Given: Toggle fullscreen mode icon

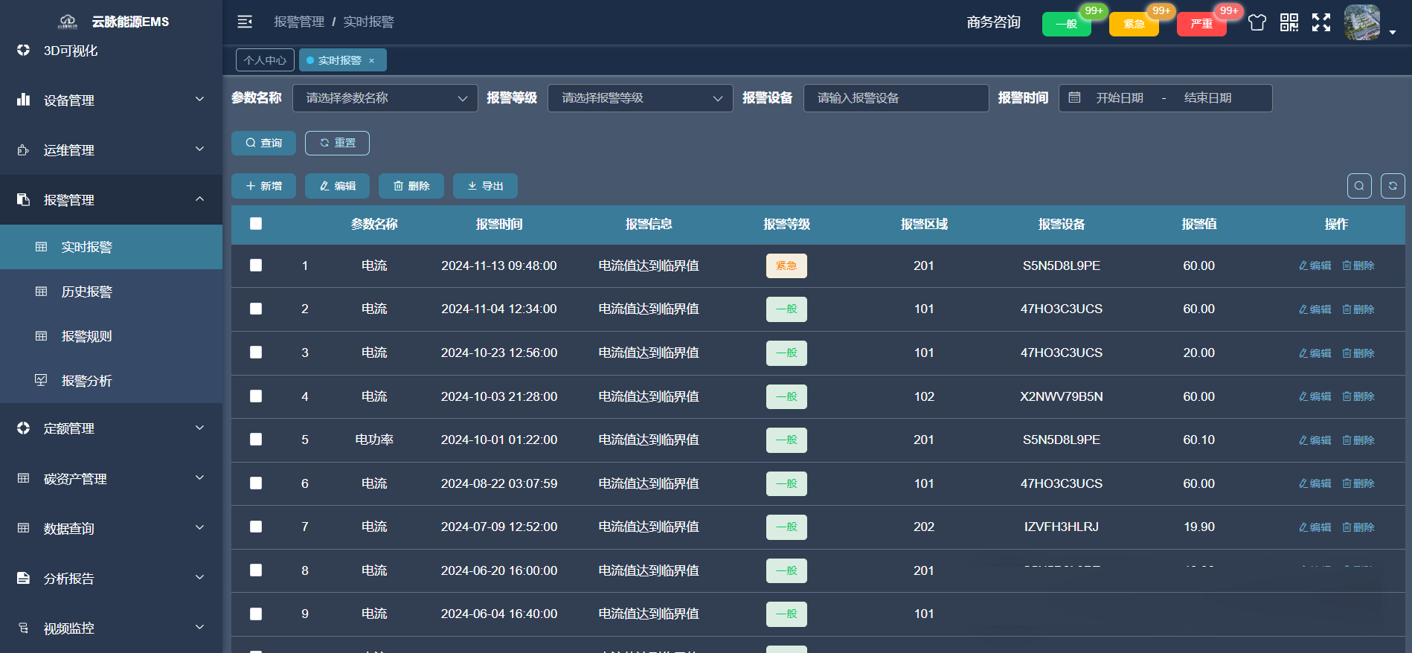Looking at the screenshot, I should (1320, 22).
